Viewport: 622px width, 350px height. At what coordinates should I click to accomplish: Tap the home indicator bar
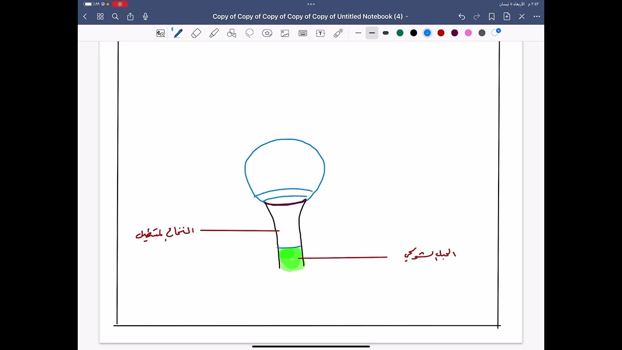click(311, 346)
